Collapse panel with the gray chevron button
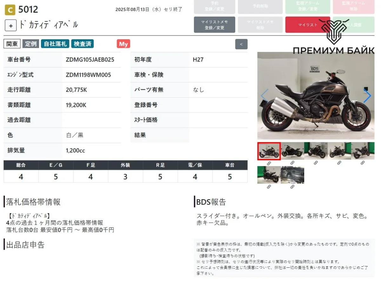381x293 pixels. pyautogui.click(x=241, y=44)
